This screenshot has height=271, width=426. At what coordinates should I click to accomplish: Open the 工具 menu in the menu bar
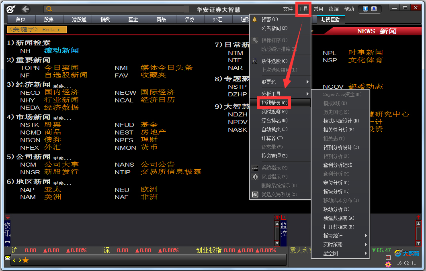(x=303, y=9)
